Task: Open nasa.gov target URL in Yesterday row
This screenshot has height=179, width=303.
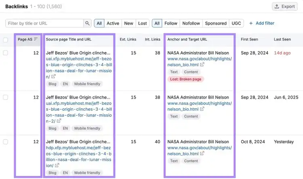Action: tap(200, 151)
